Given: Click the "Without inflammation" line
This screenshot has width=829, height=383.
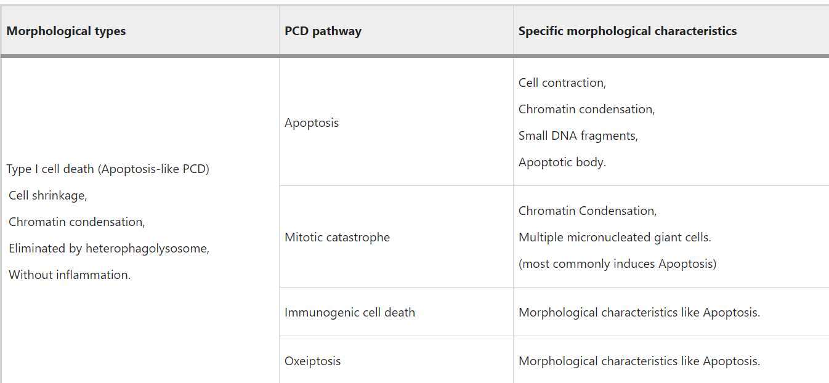Looking at the screenshot, I should coord(69,275).
